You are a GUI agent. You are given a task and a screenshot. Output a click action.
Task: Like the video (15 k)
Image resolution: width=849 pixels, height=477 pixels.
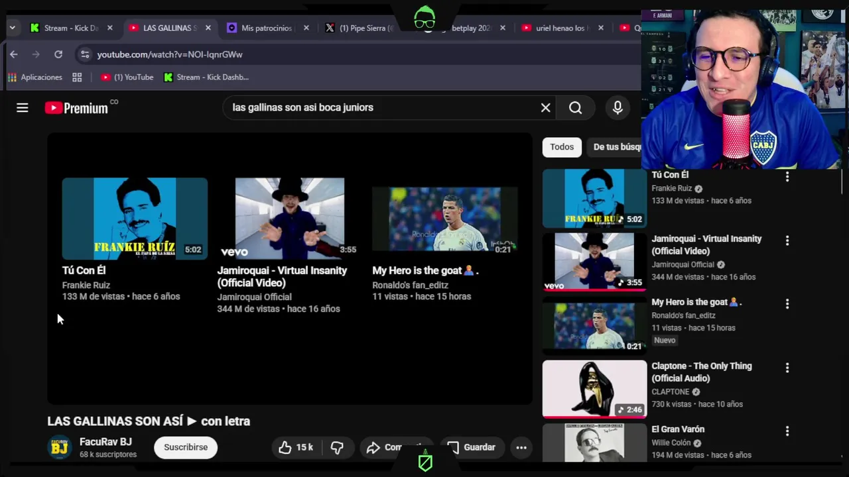click(x=296, y=448)
